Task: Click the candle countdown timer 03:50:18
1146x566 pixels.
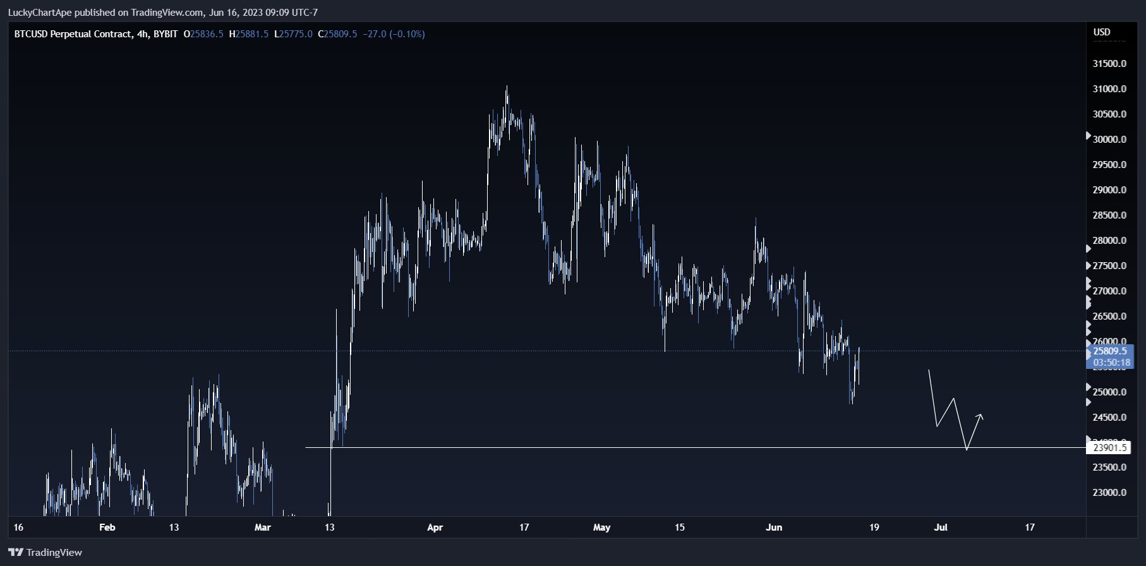Action: pyautogui.click(x=1111, y=363)
